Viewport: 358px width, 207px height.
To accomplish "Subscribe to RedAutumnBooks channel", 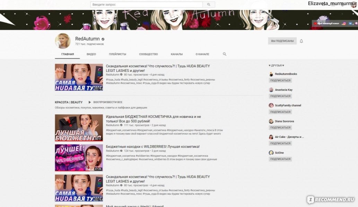I will pos(280,81).
